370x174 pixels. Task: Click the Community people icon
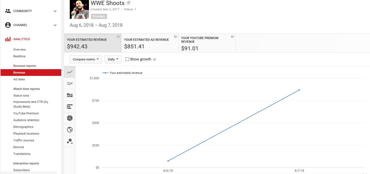[x=8, y=11]
